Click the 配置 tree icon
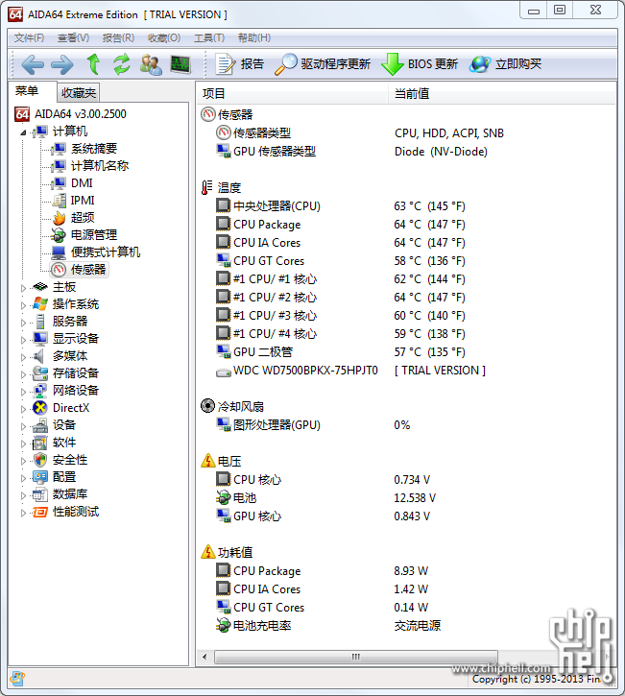 [x=40, y=477]
